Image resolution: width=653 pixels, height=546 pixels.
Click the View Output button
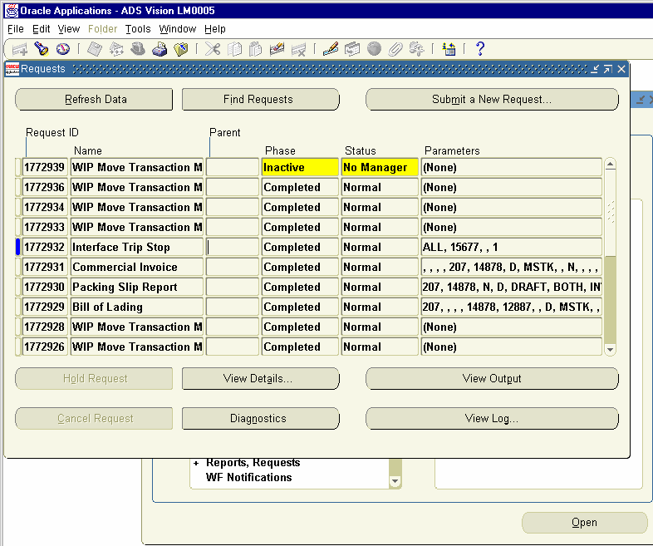coord(492,379)
